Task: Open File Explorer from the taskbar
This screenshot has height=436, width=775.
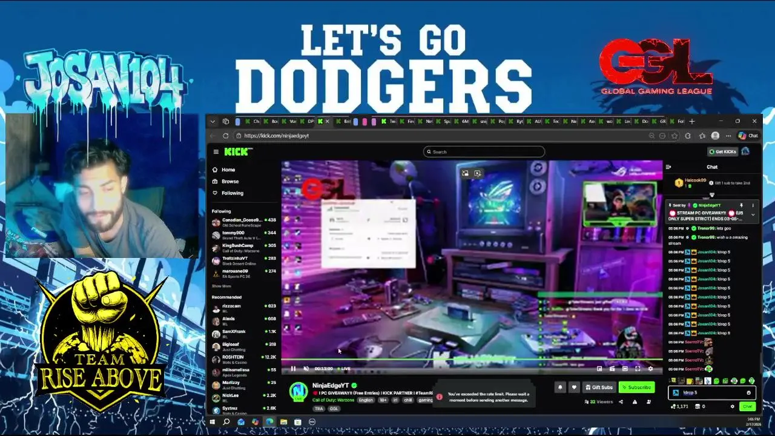Action: 283,421
